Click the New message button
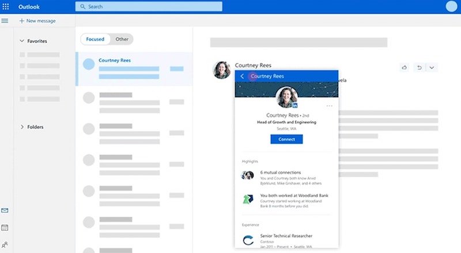 tap(37, 21)
